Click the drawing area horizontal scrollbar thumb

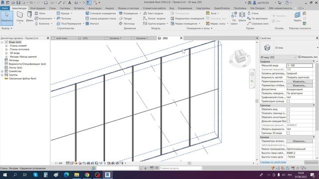pos(189,163)
